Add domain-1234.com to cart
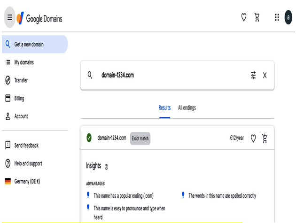 pos(265,138)
